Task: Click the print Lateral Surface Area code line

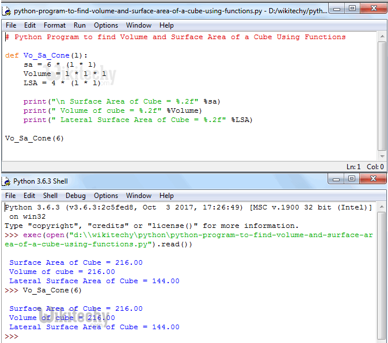Action: [x=138, y=120]
